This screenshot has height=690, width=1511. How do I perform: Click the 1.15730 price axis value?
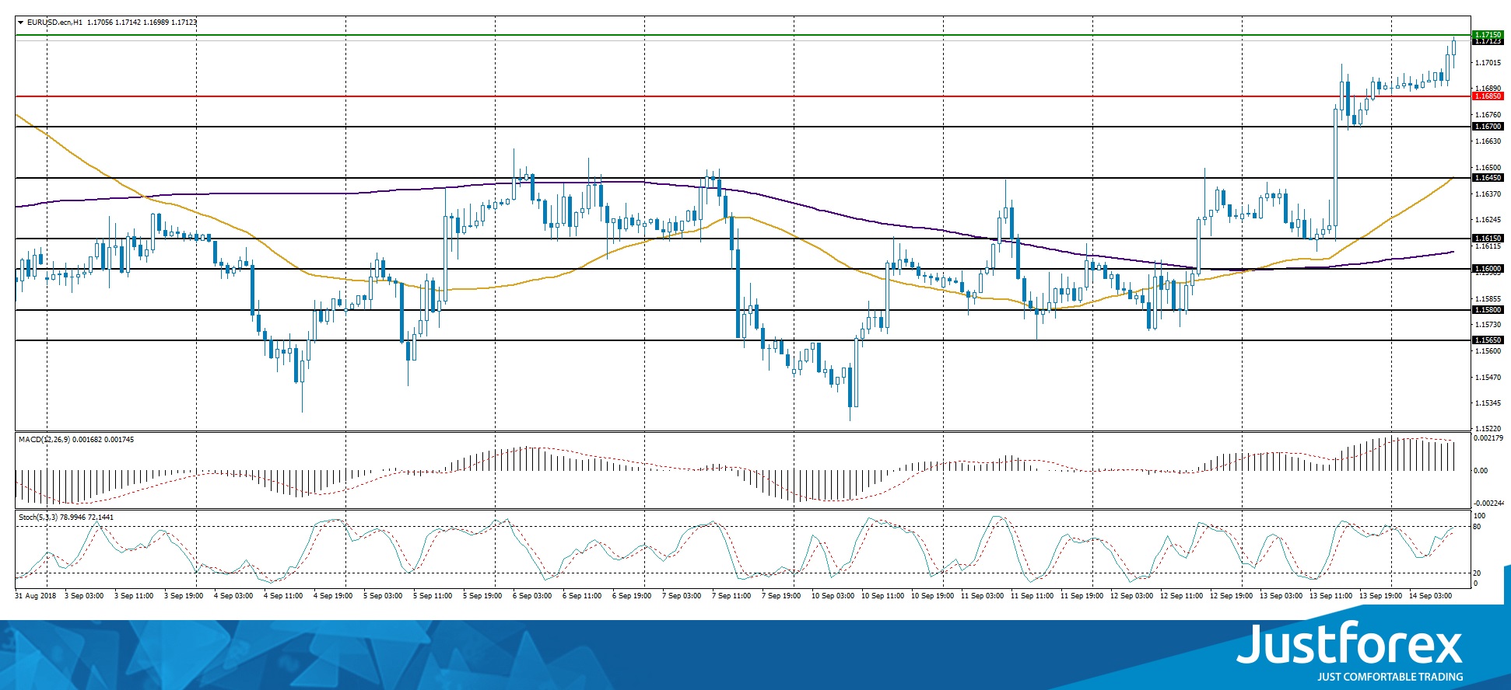pyautogui.click(x=1488, y=325)
